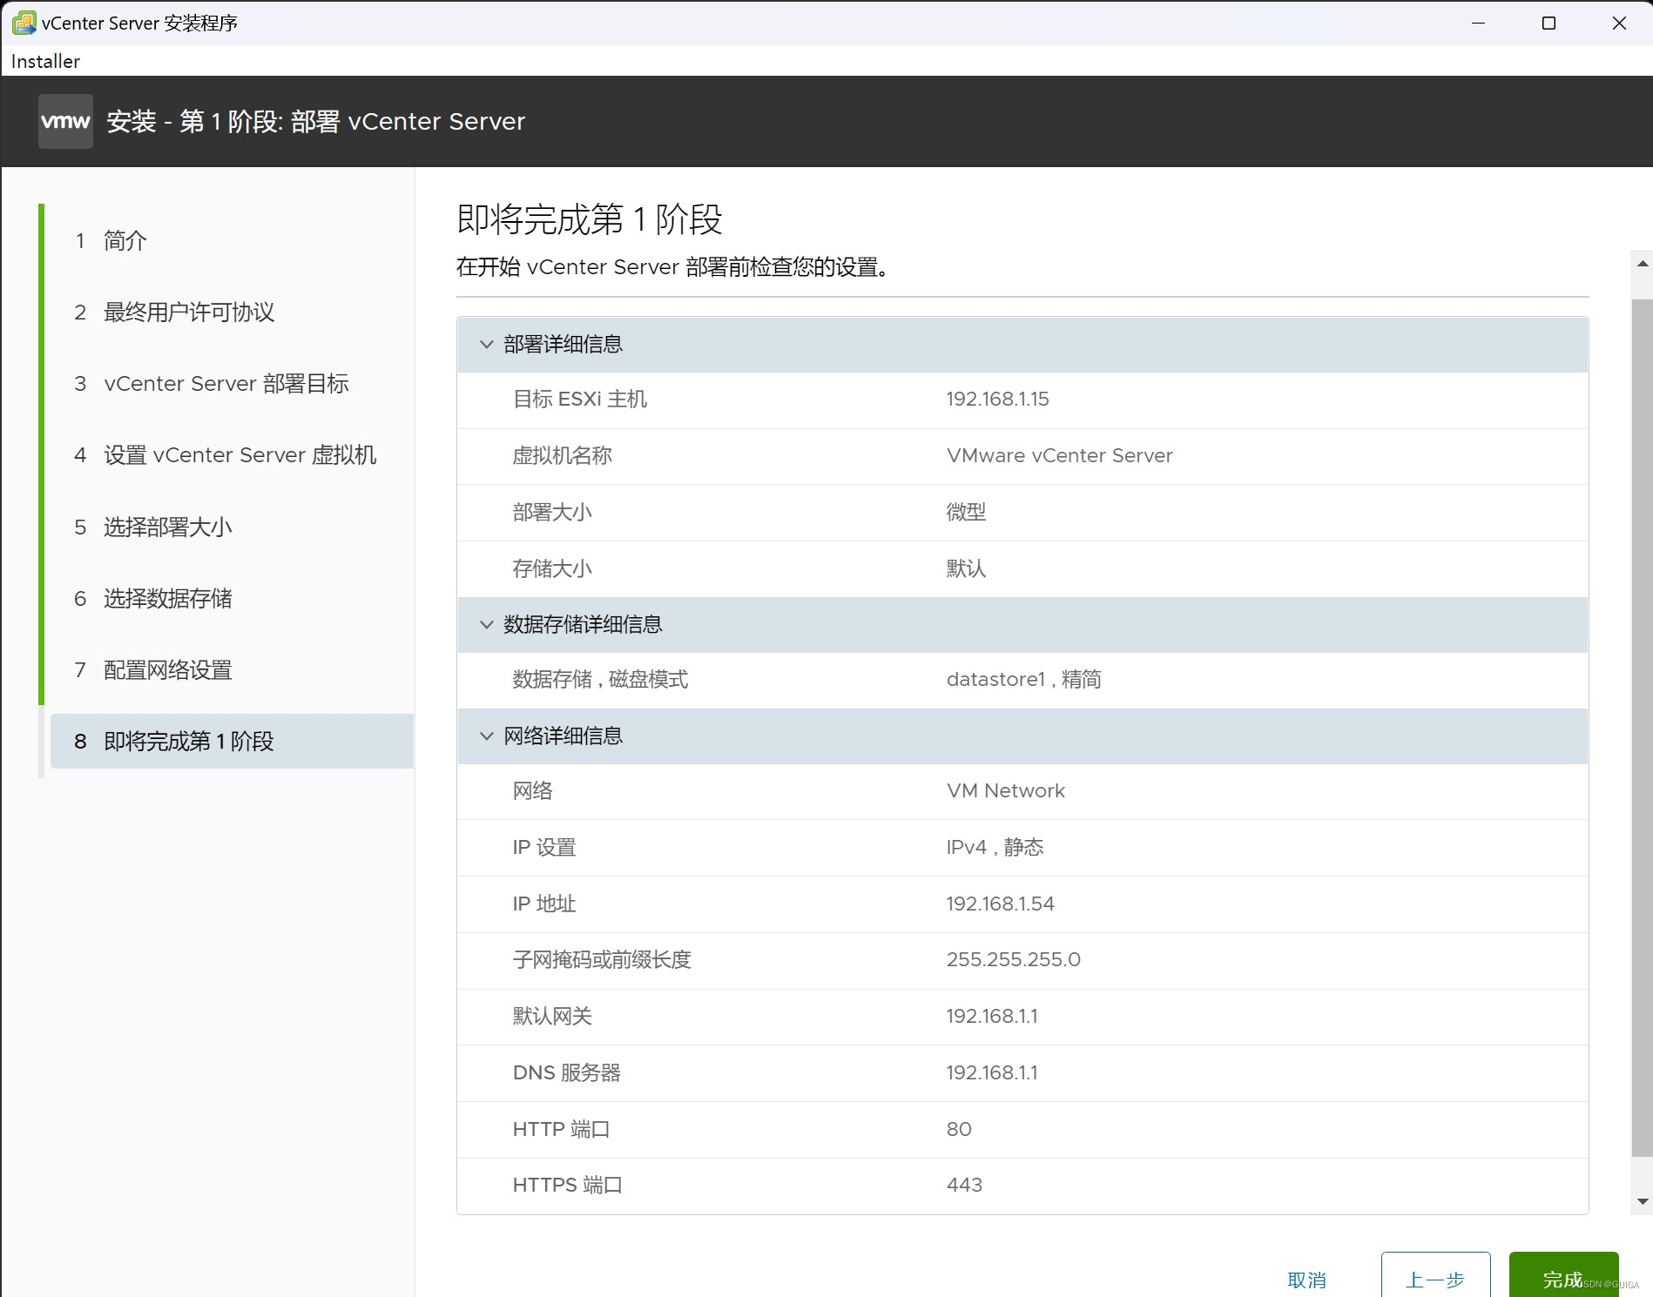Collapse the 网络详细信息 section
Viewport: 1653px width, 1297px height.
[487, 736]
